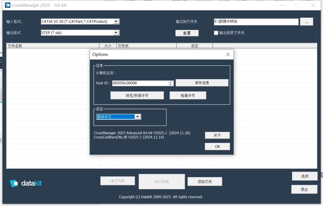
Task: Click the 关于 button
Action: 217,135
